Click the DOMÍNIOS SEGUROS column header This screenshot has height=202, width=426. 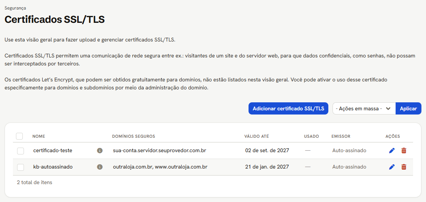click(x=133, y=136)
